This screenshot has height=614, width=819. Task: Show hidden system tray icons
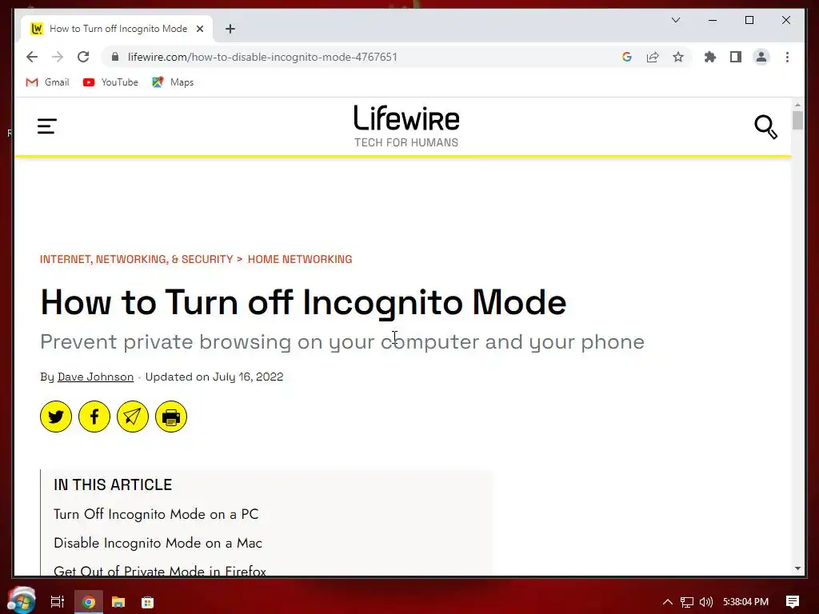[x=668, y=602]
